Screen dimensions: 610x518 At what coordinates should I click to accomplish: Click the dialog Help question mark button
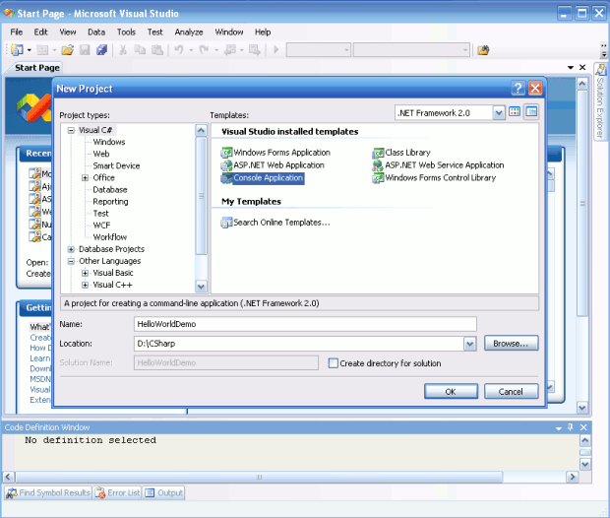click(x=518, y=89)
